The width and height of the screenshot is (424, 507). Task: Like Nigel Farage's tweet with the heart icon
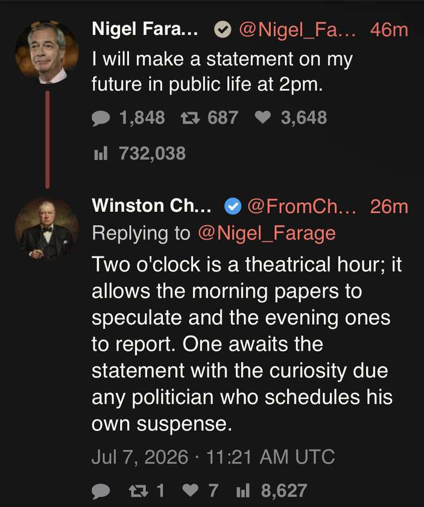click(263, 117)
